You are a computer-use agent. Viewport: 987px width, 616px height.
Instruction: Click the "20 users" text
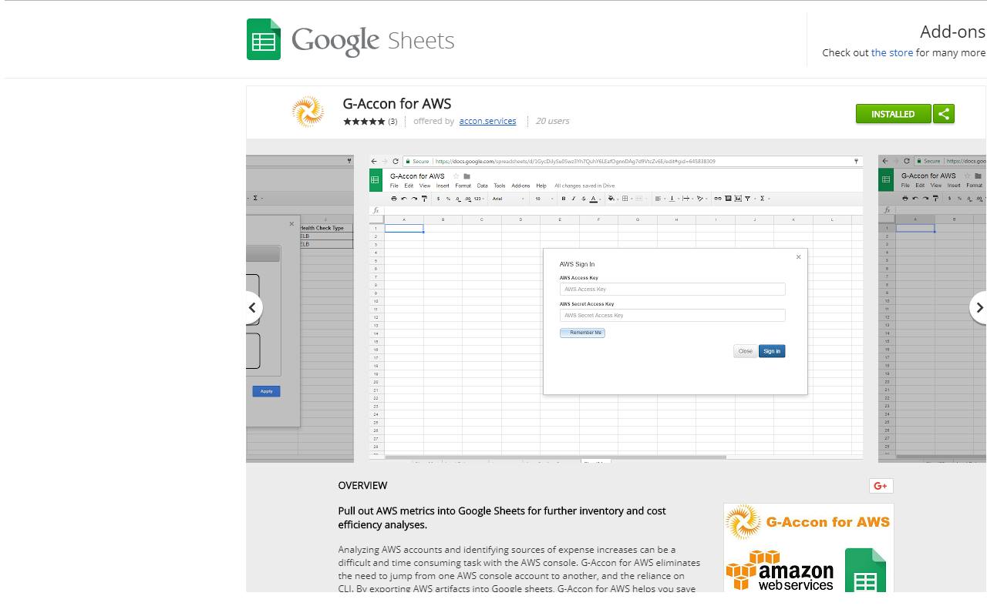(x=552, y=121)
